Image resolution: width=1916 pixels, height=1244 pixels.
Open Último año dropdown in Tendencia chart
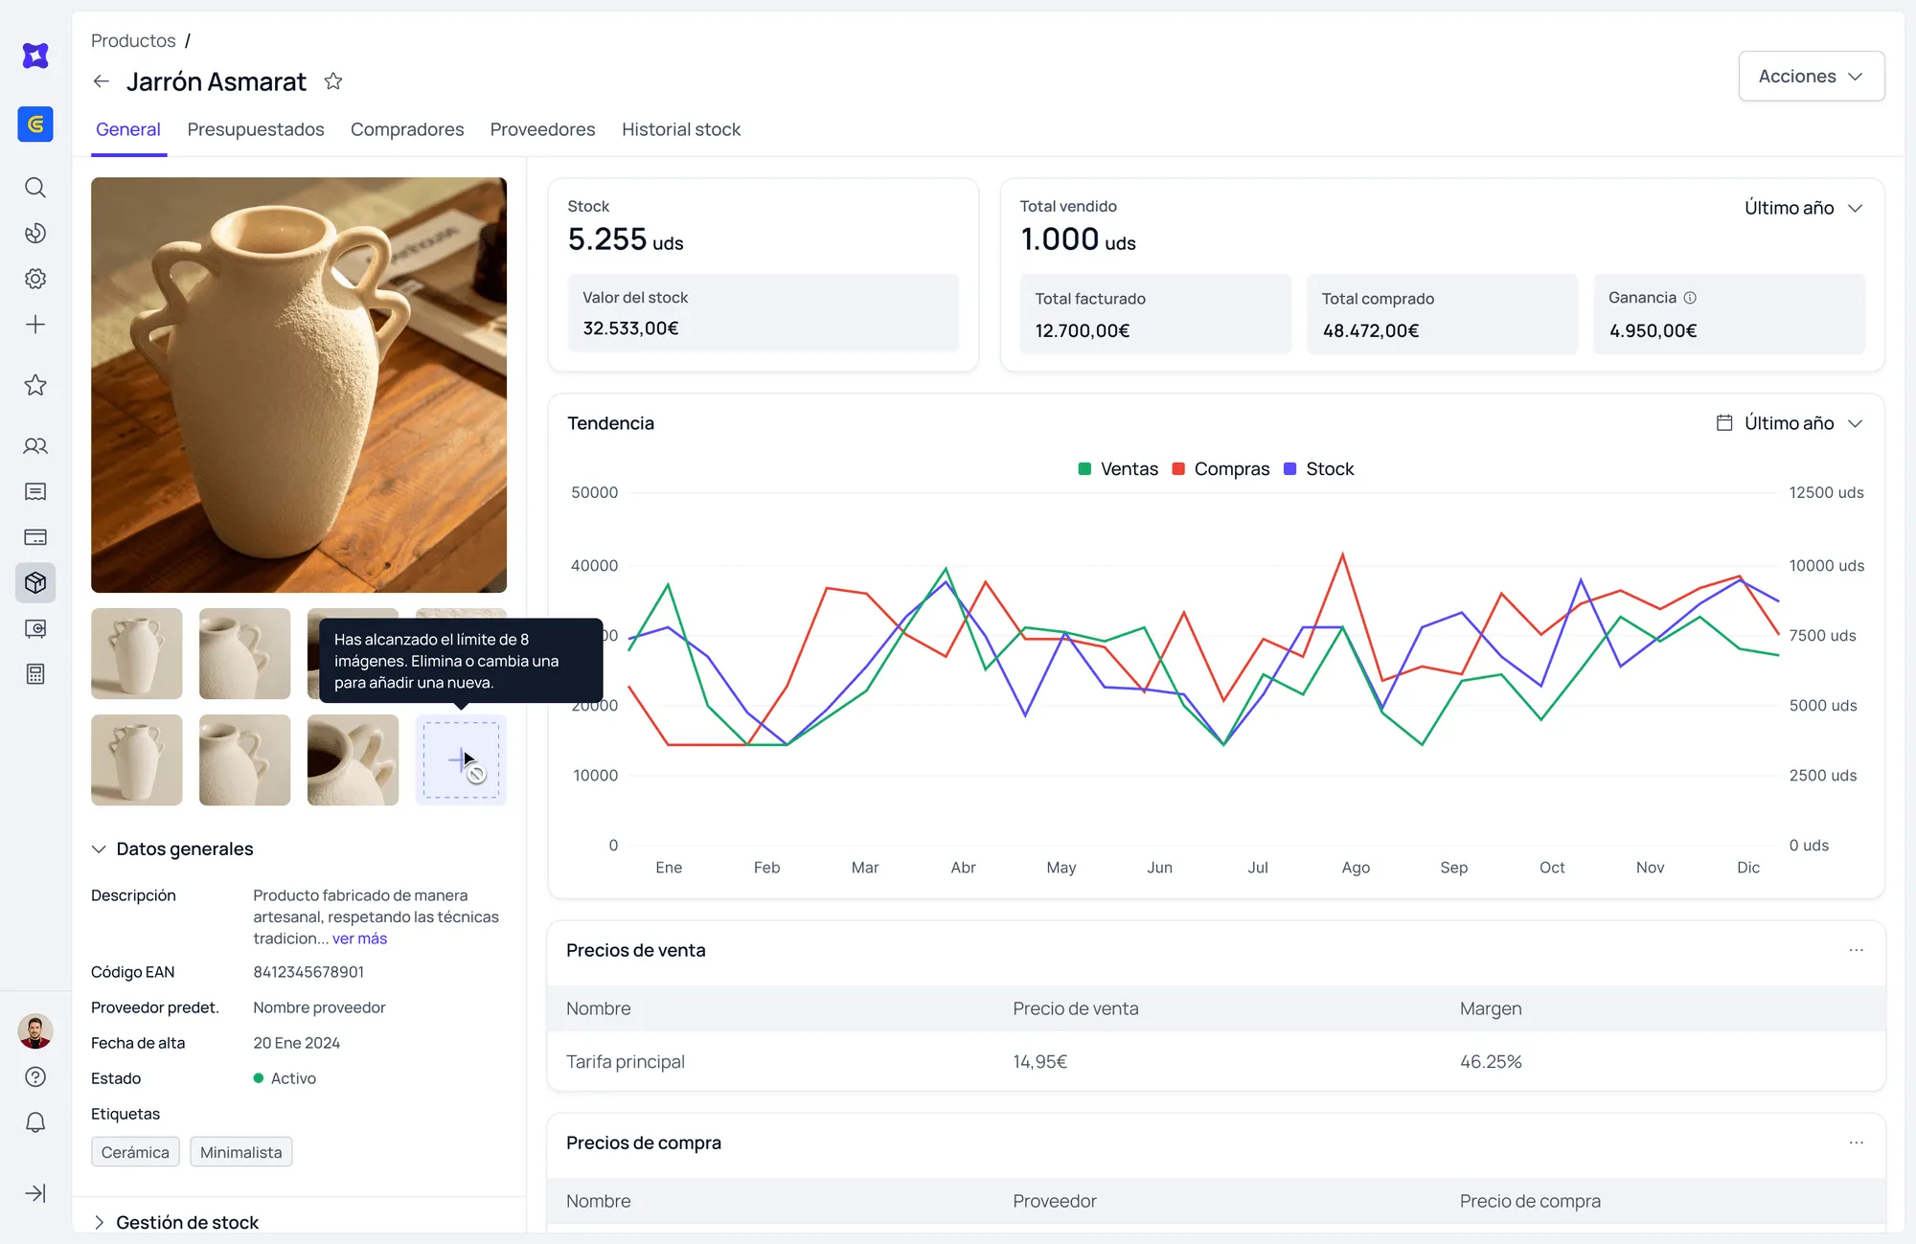1803,423
